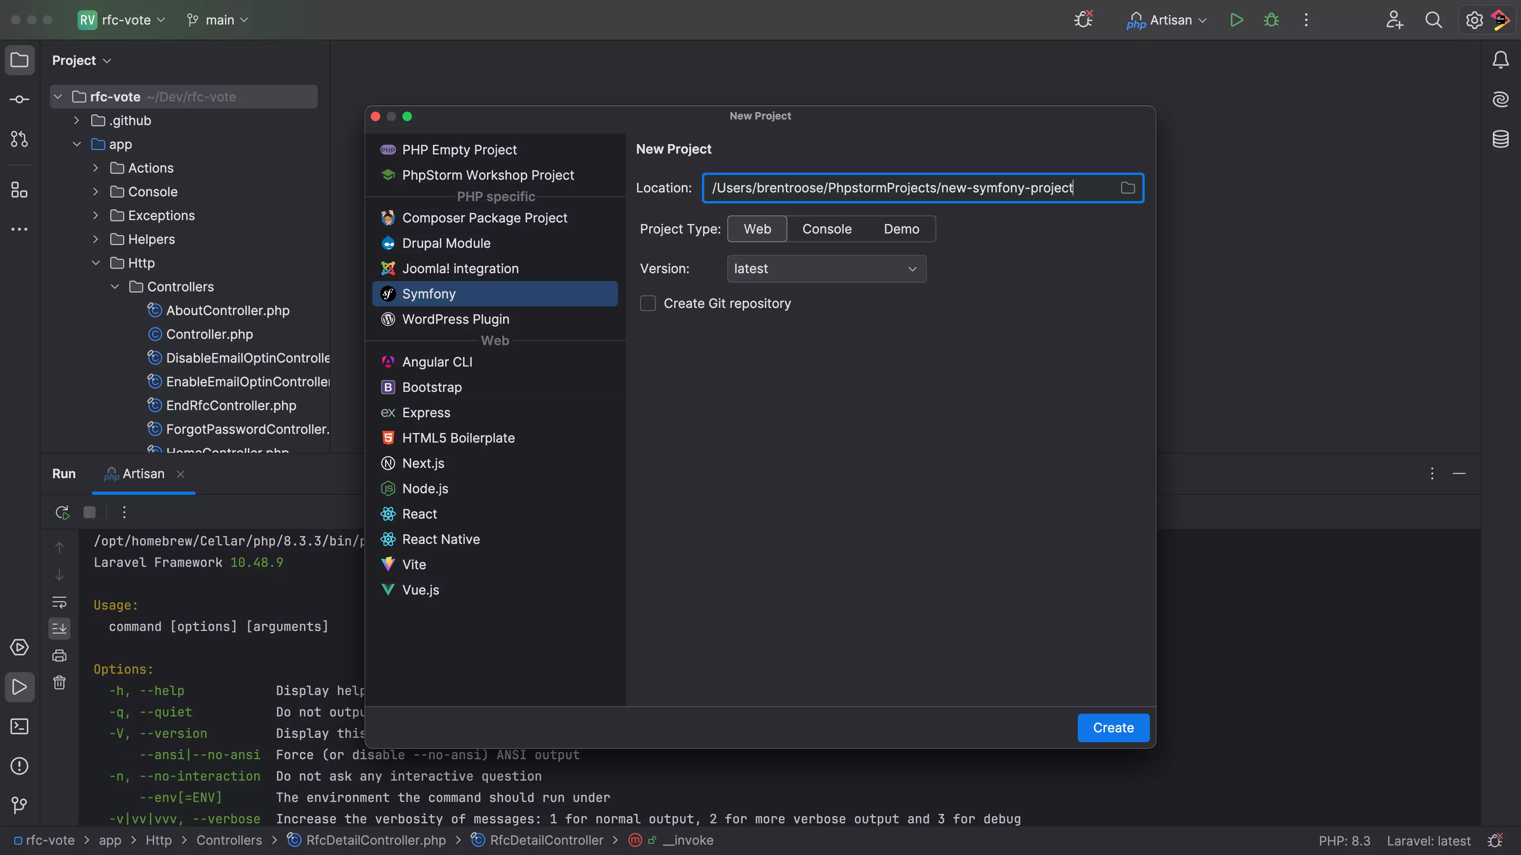
Task: Open the Database tool window icon
Action: click(1500, 139)
